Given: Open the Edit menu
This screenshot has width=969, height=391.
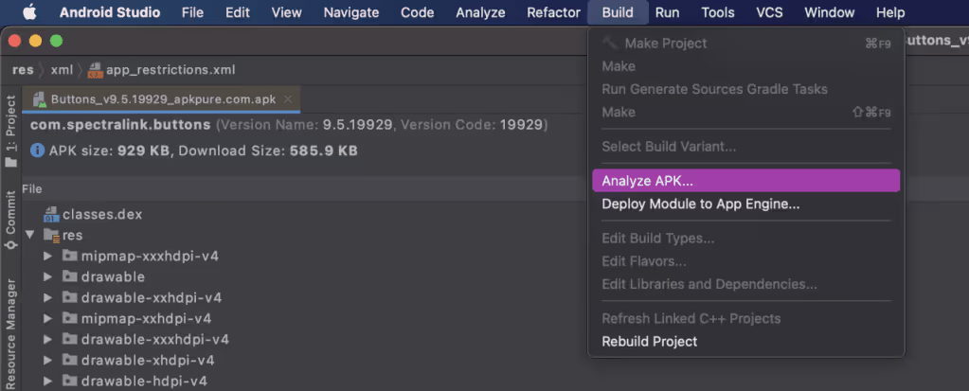Looking at the screenshot, I should 238,12.
